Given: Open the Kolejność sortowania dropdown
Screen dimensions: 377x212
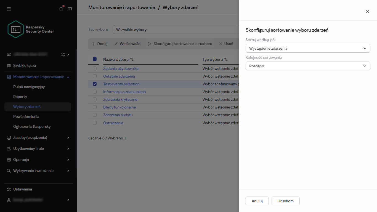Looking at the screenshot, I should (308, 66).
